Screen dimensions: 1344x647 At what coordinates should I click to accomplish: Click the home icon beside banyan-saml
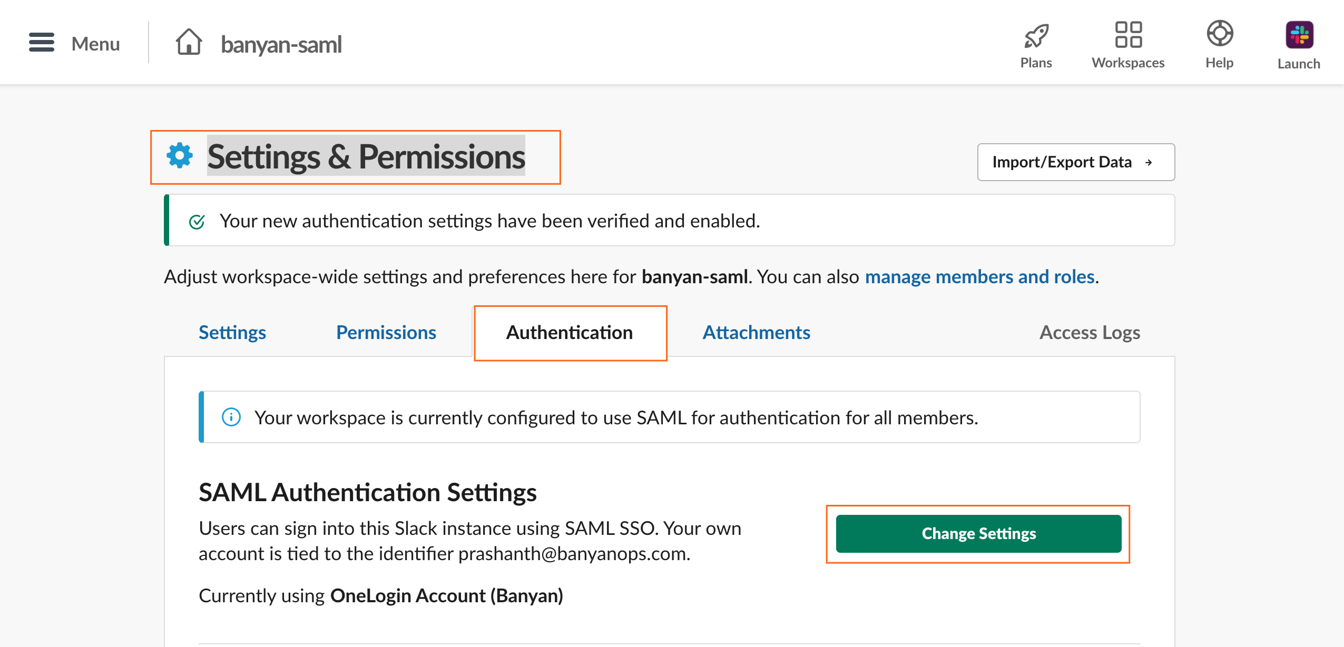[189, 42]
